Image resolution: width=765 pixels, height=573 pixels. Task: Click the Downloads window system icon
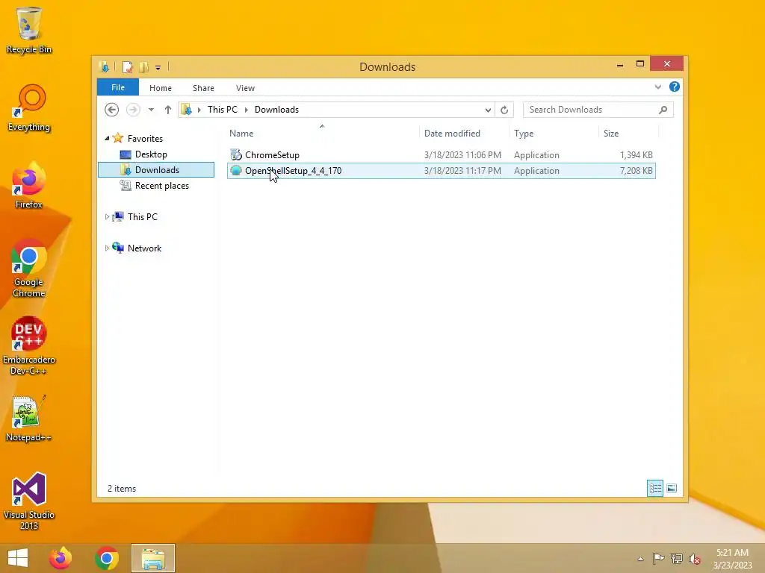coord(104,66)
